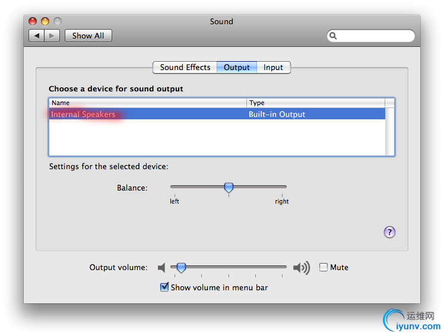Focus the search field in the toolbar
Image resolution: width=444 pixels, height=336 pixels.
pos(370,36)
